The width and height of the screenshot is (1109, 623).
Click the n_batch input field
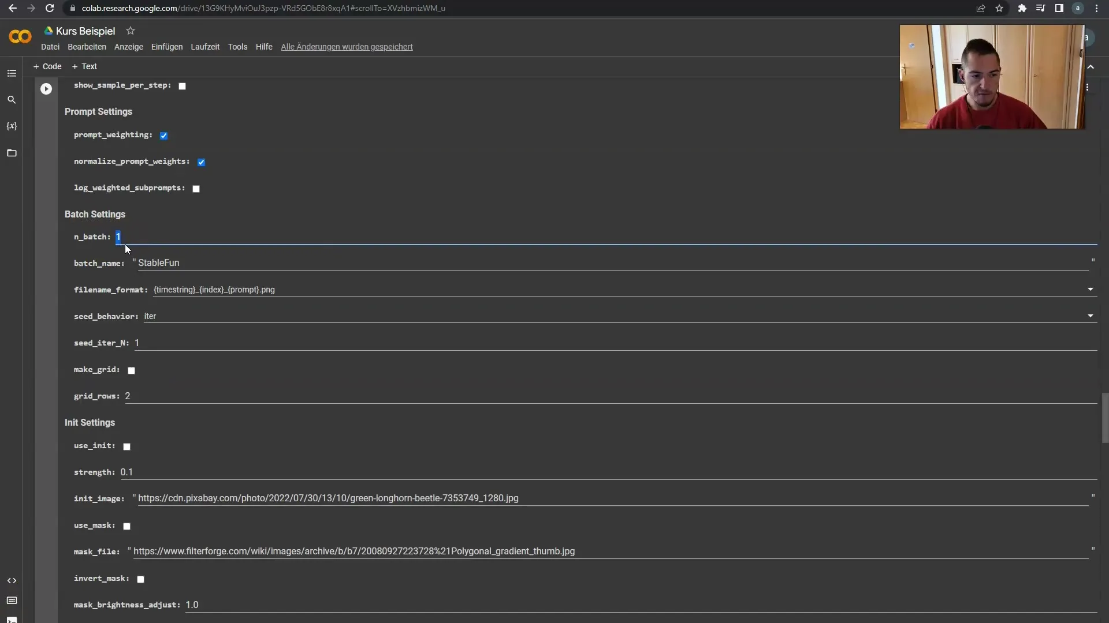[606, 237]
